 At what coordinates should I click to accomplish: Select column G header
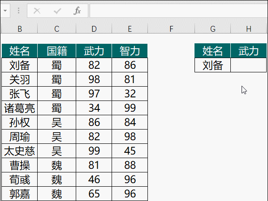(x=212, y=29)
